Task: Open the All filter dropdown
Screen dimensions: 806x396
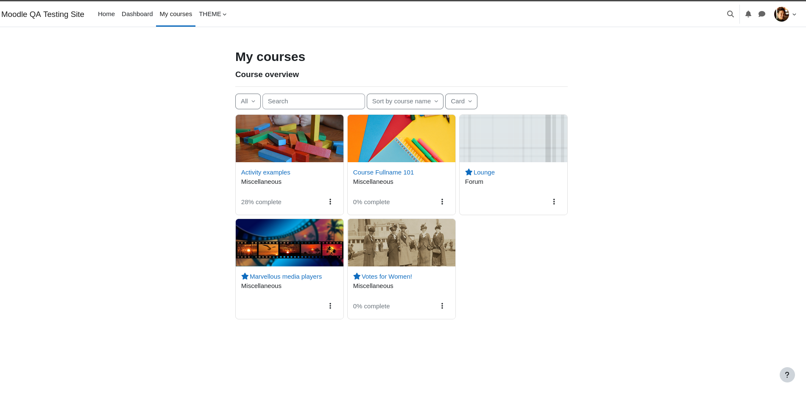Action: (248, 101)
